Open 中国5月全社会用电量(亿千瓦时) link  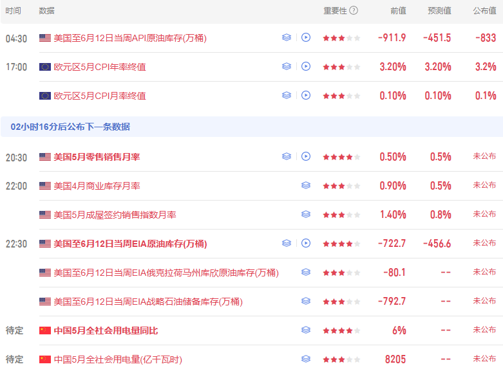118,359
